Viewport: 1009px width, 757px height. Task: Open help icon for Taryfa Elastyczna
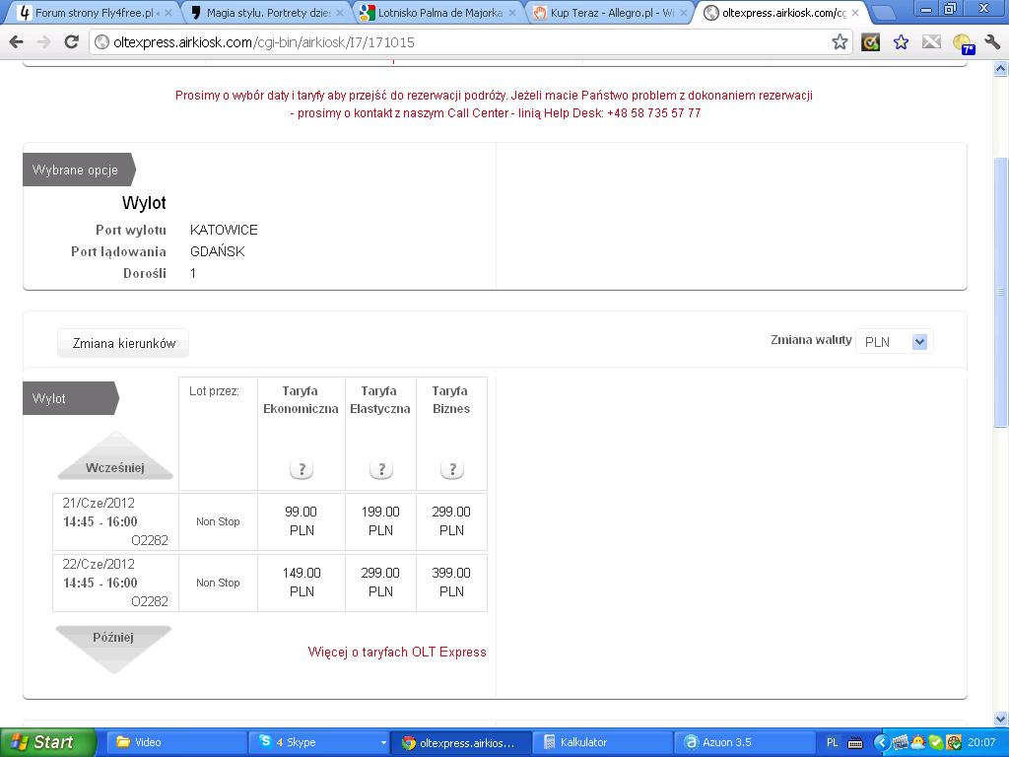click(381, 469)
